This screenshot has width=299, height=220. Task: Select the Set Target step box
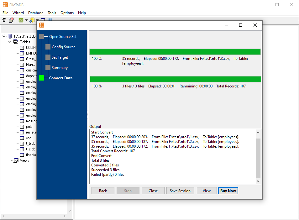[48, 57]
